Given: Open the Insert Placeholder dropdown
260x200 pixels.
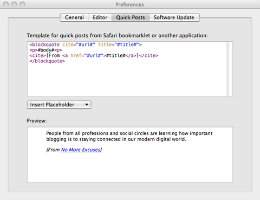Looking at the screenshot, I should tap(59, 105).
